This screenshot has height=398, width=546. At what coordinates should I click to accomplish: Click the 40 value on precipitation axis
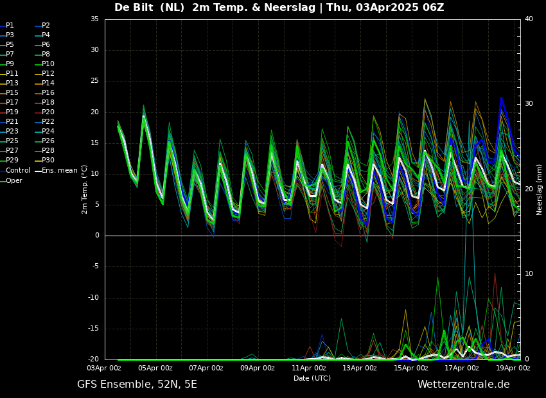click(529, 19)
